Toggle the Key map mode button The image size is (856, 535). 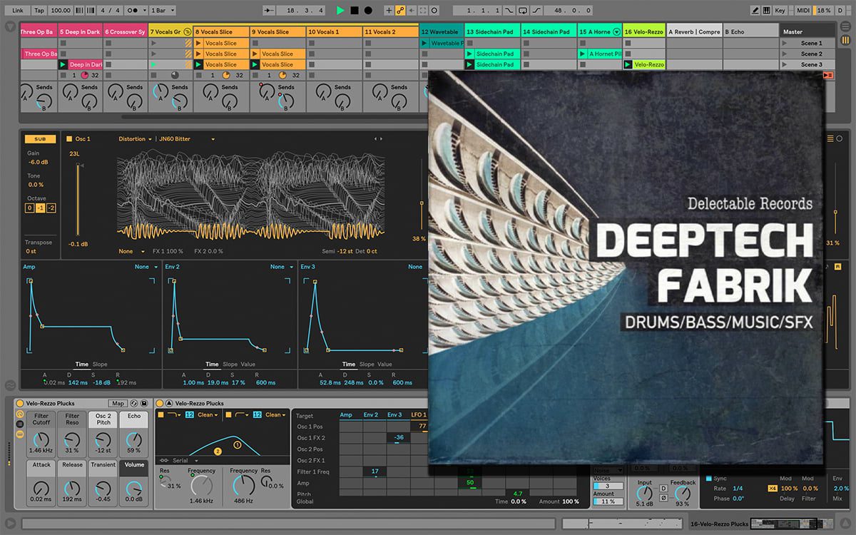tap(780, 11)
